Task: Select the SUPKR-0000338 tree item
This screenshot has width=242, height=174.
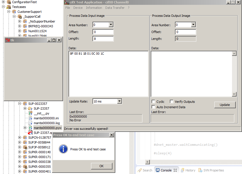Action: (x=39, y=162)
